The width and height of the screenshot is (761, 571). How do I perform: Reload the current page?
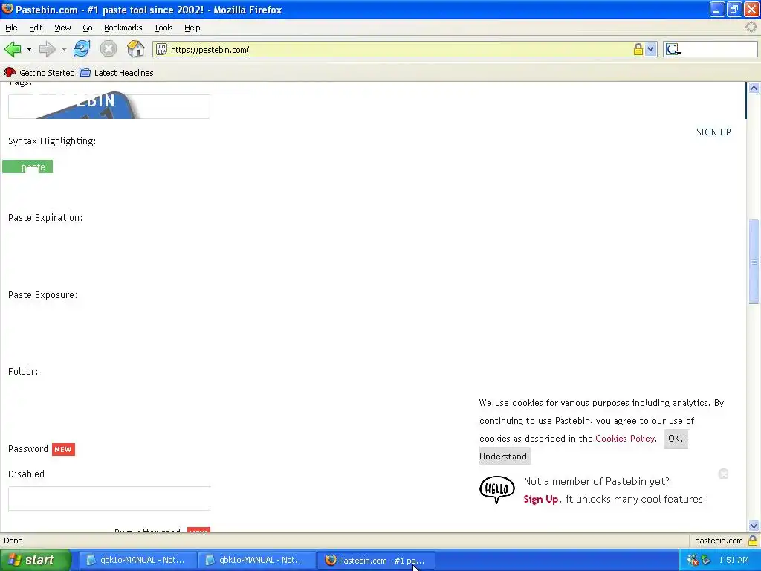click(x=82, y=49)
